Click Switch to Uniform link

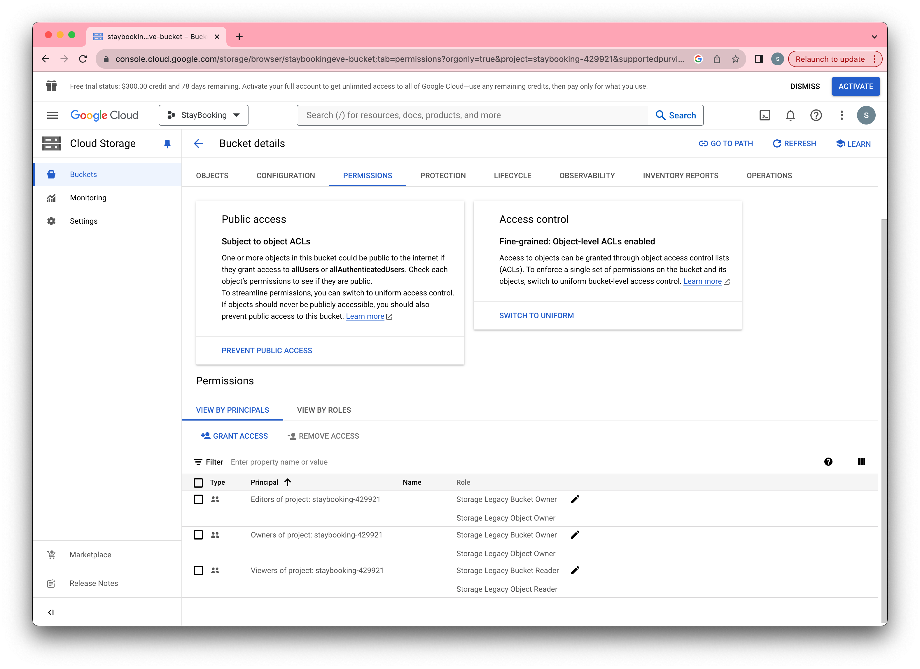pos(536,316)
